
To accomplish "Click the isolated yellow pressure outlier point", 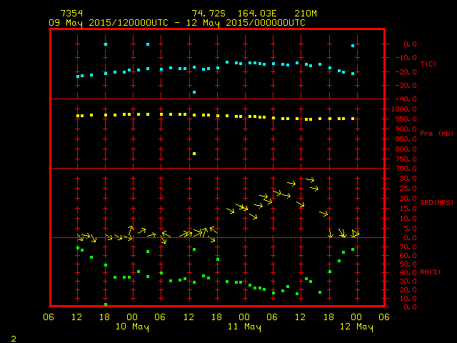I will click(194, 154).
